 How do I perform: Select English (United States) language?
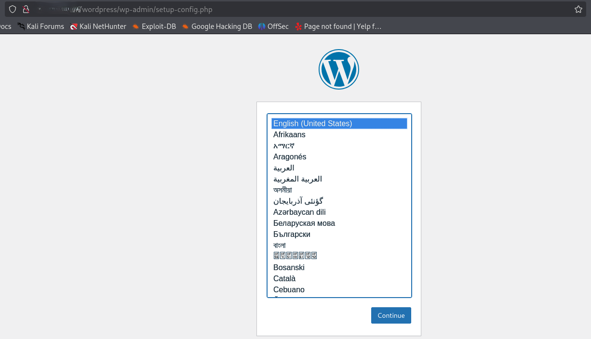tap(313, 124)
